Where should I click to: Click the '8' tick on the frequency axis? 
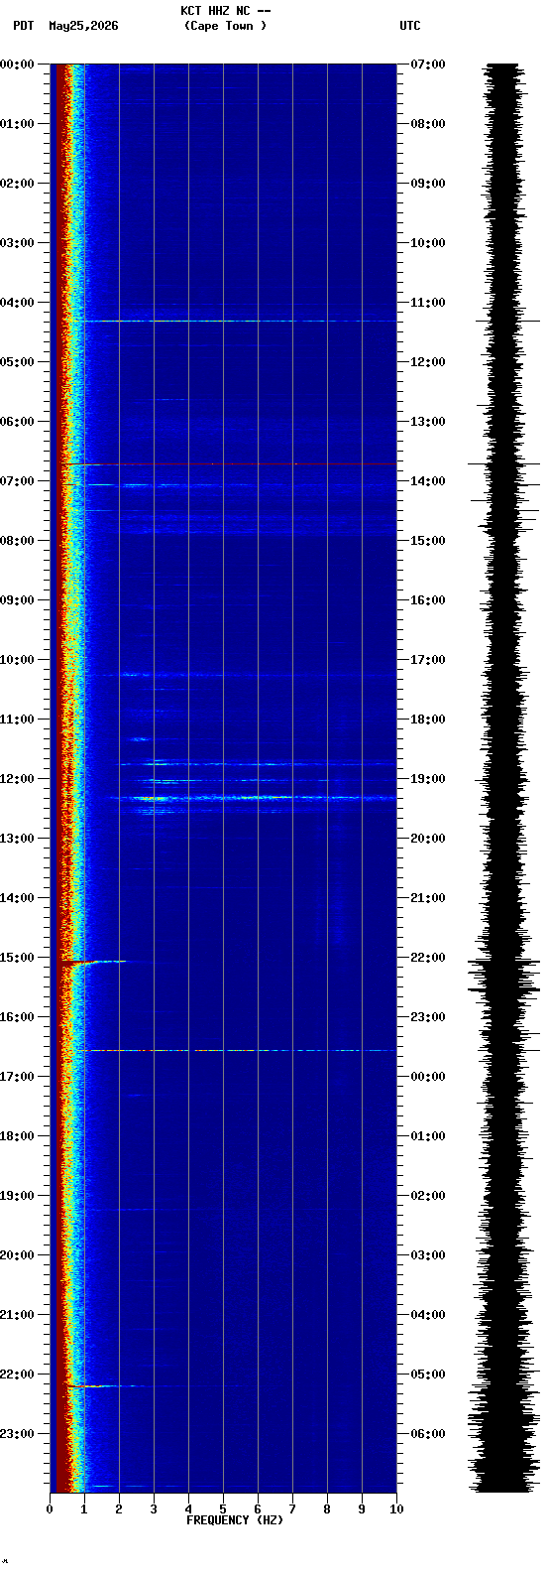[x=327, y=1509]
